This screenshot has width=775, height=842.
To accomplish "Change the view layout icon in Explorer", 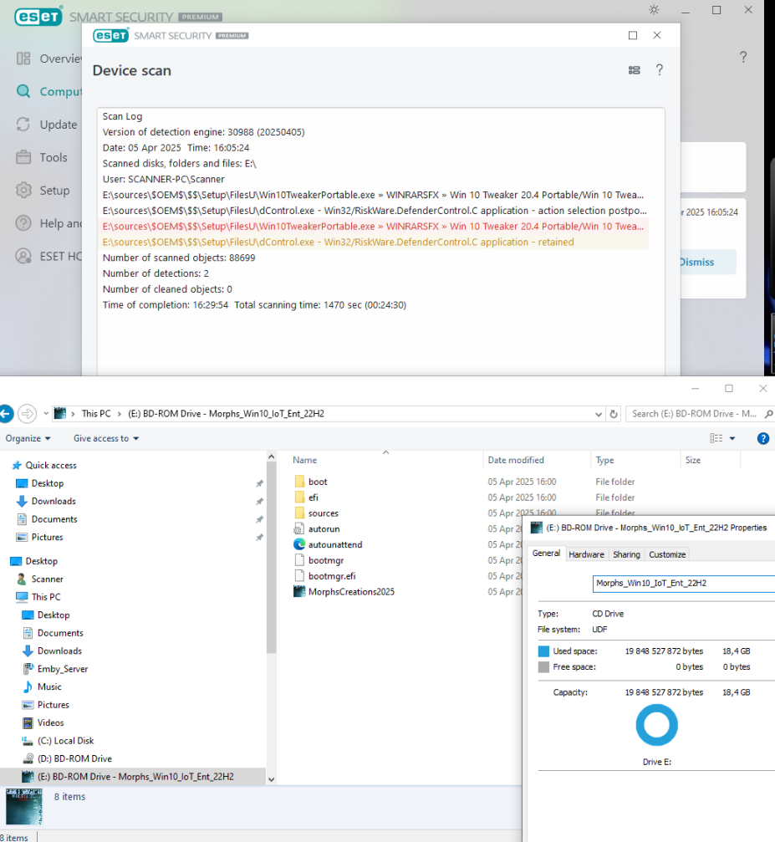I will tap(716, 438).
